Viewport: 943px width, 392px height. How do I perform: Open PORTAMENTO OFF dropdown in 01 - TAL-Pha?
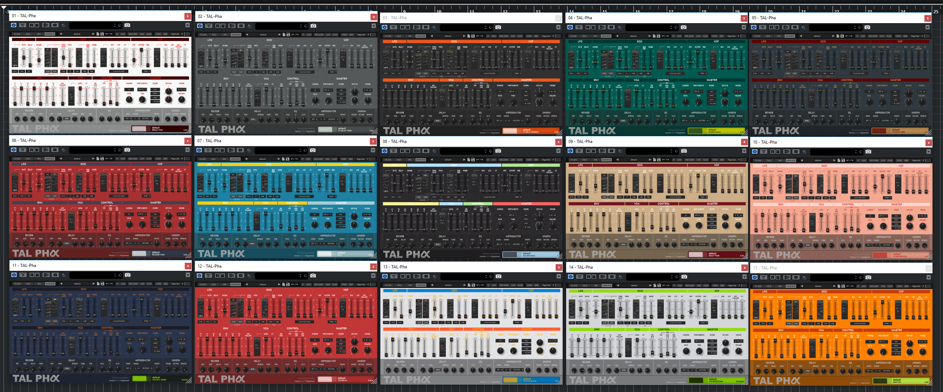coord(140,90)
